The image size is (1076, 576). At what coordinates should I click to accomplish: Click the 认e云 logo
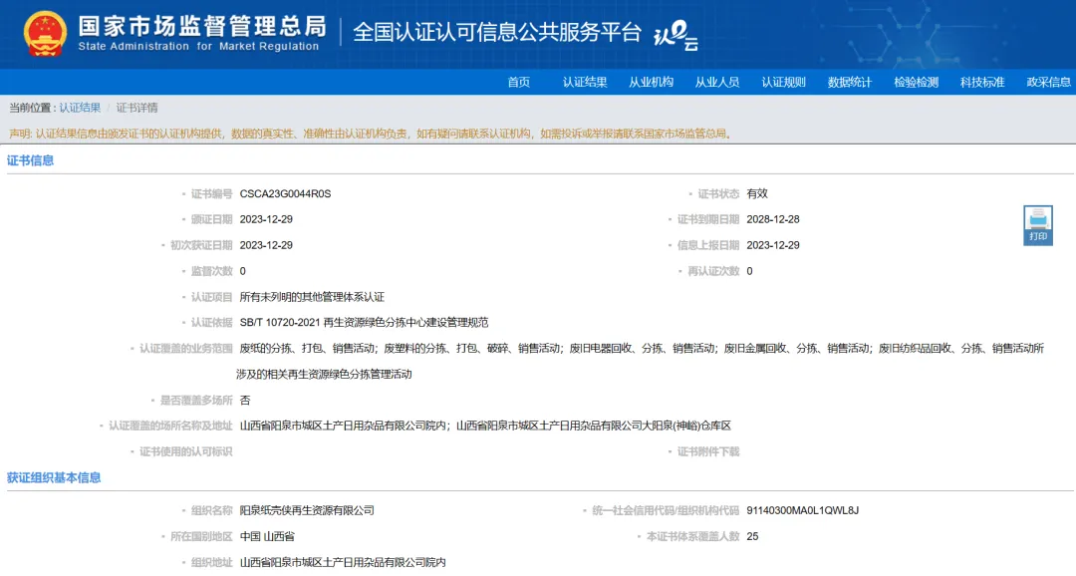675,35
